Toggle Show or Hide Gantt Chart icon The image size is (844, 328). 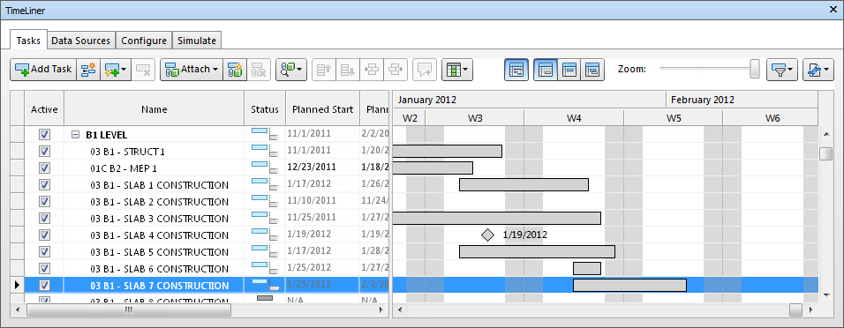(x=516, y=70)
